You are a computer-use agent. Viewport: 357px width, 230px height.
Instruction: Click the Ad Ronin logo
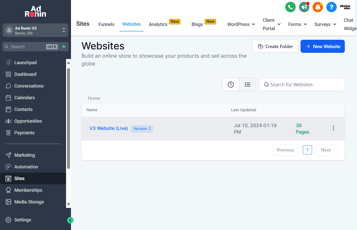tap(36, 12)
